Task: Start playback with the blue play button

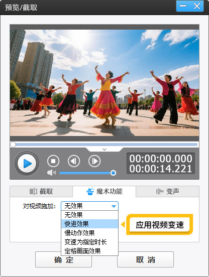Action: click(x=27, y=163)
